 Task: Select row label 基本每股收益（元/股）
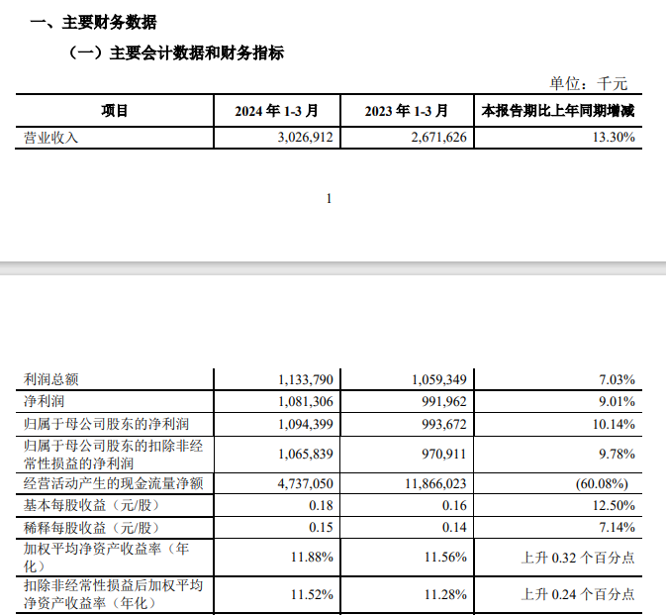click(91, 505)
